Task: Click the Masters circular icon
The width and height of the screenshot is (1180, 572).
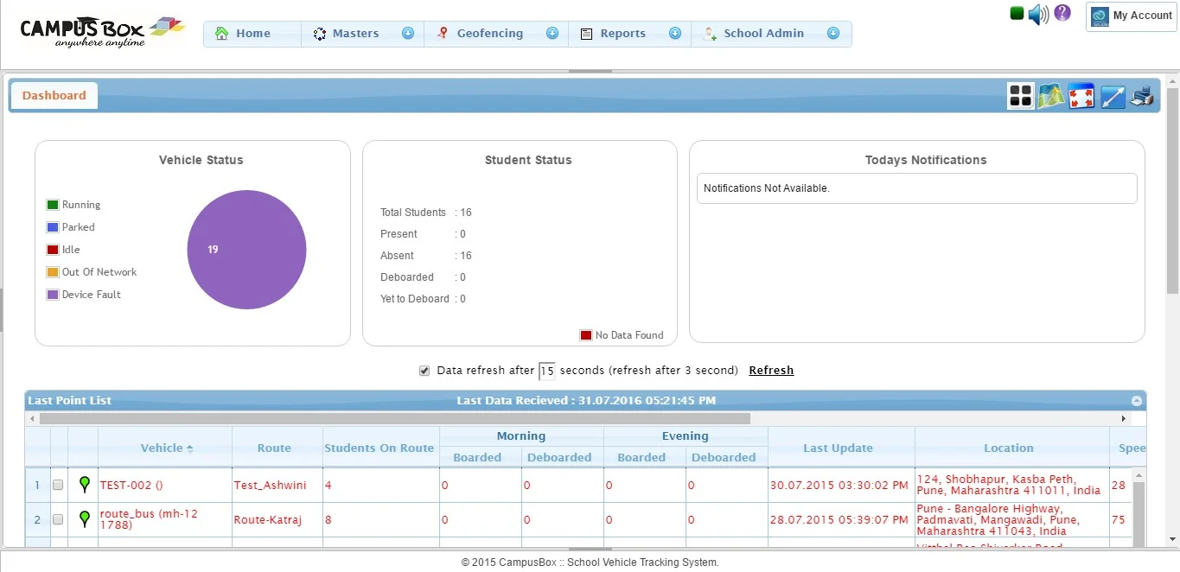Action: tap(319, 34)
